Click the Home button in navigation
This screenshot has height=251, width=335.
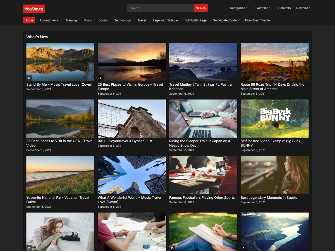click(x=29, y=20)
